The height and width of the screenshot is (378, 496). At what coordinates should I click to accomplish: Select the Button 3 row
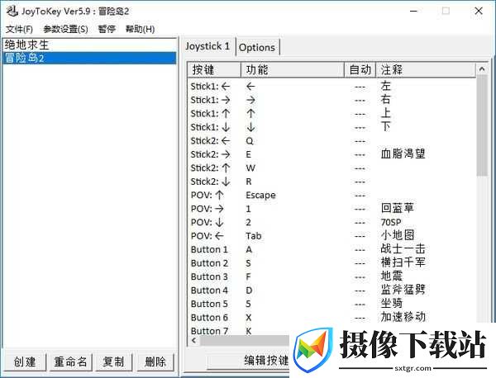coord(331,276)
